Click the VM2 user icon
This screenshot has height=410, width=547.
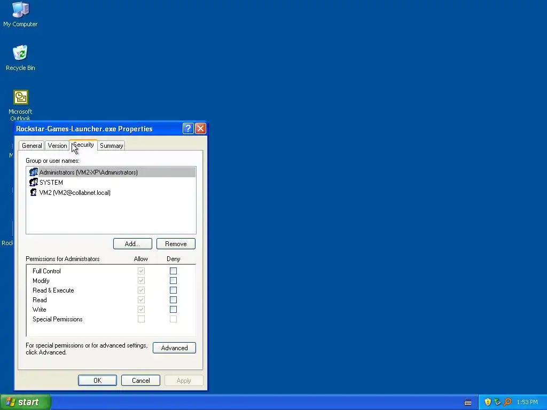coord(34,192)
